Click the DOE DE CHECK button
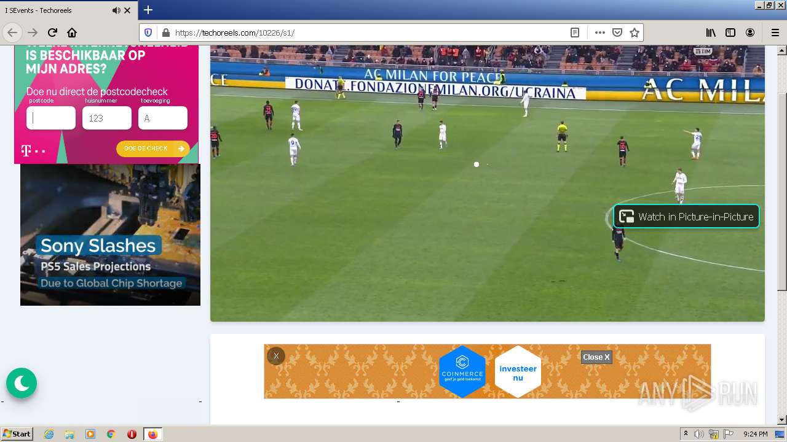 (153, 149)
